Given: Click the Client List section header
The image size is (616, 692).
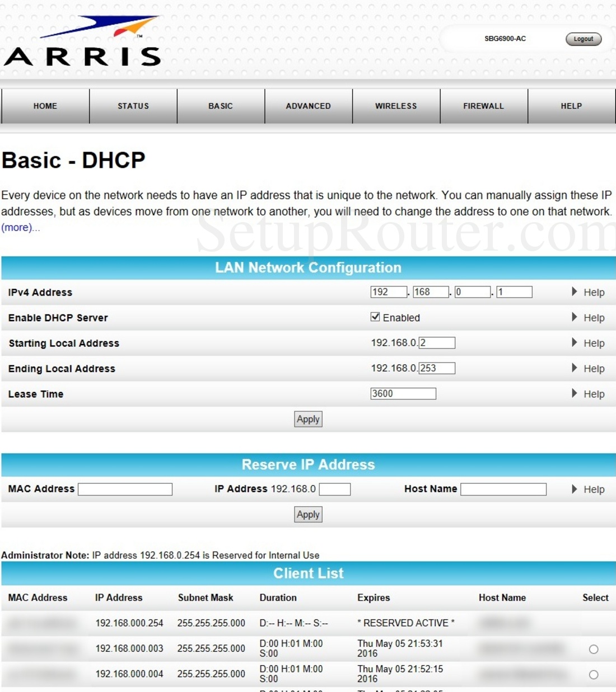Looking at the screenshot, I should (x=308, y=573).
